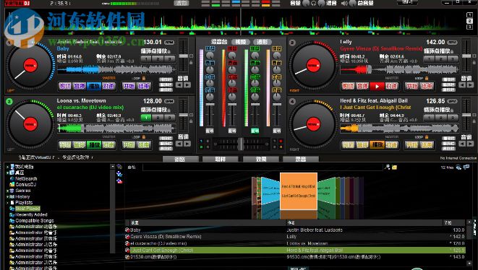
Task: Click the loop start button on Baby deck
Action: click(x=128, y=87)
